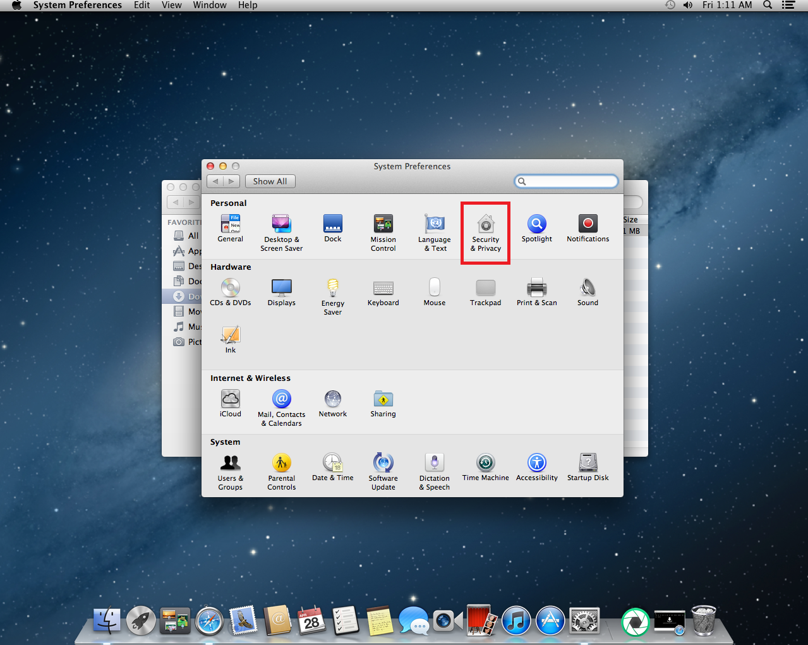Open the iCloud preference pane

pyautogui.click(x=231, y=403)
